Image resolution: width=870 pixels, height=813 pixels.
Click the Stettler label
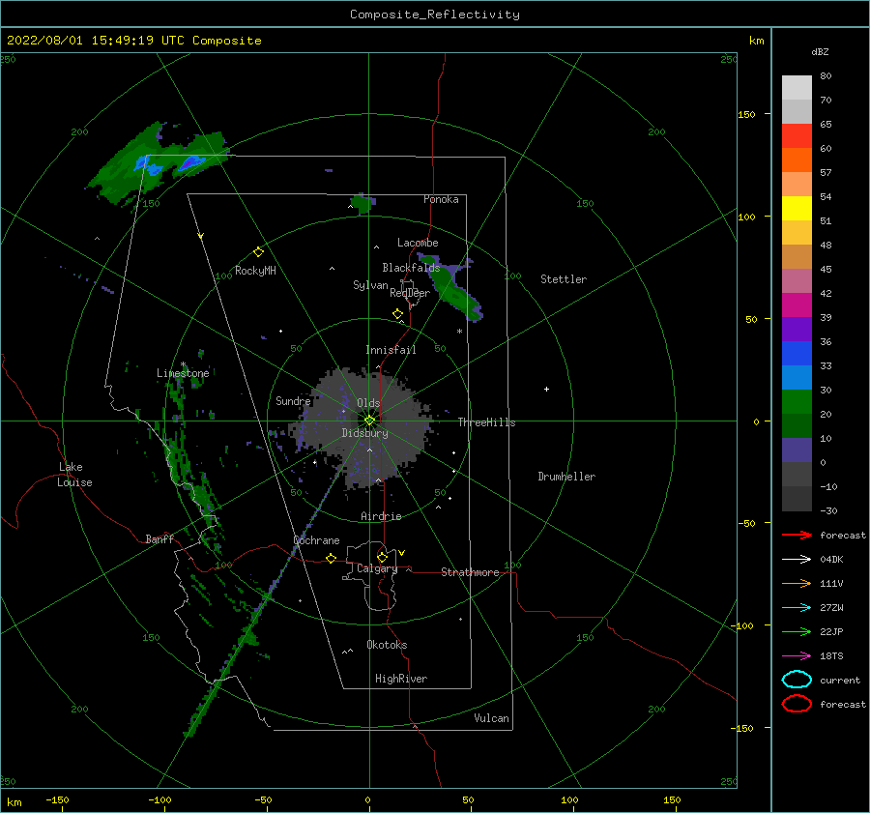click(564, 279)
